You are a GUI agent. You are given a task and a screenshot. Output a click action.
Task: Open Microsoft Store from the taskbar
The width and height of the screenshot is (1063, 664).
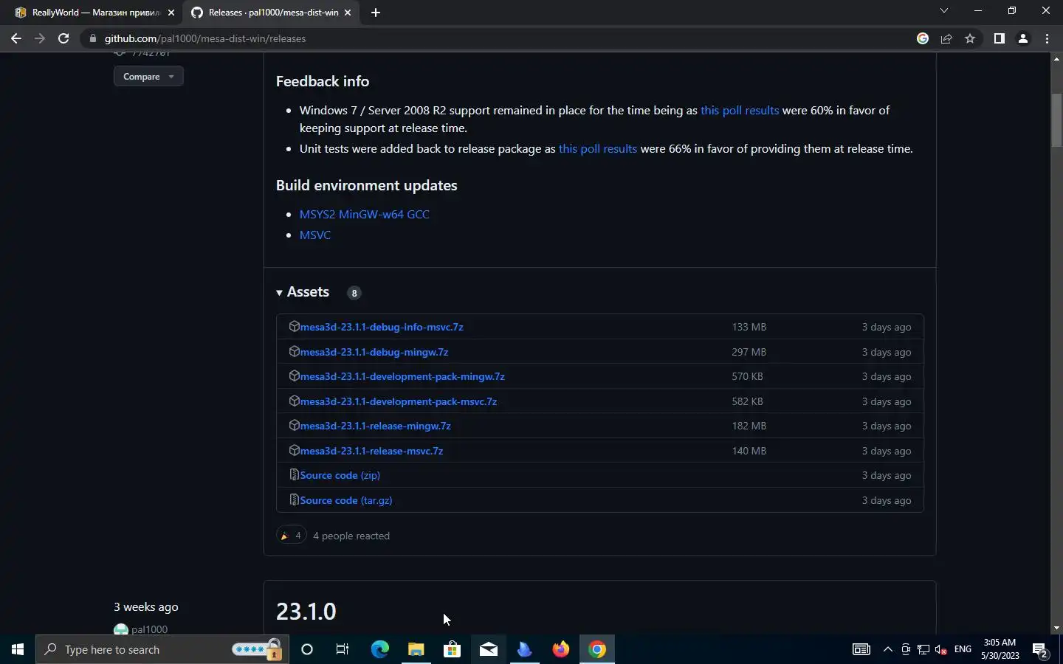[x=452, y=649]
